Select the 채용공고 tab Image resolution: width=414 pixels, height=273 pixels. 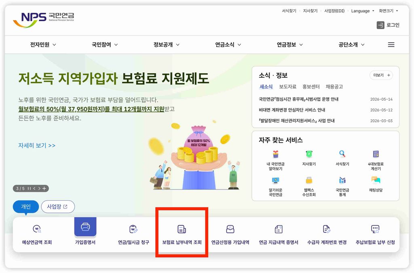tap(334, 87)
